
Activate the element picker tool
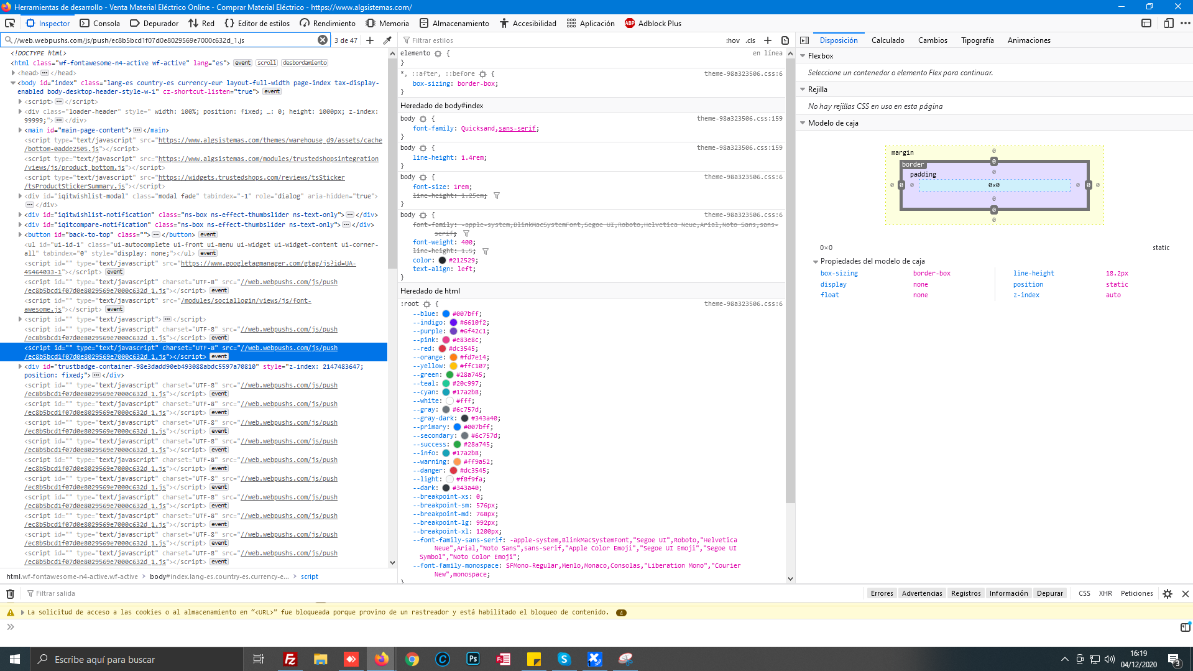click(10, 23)
